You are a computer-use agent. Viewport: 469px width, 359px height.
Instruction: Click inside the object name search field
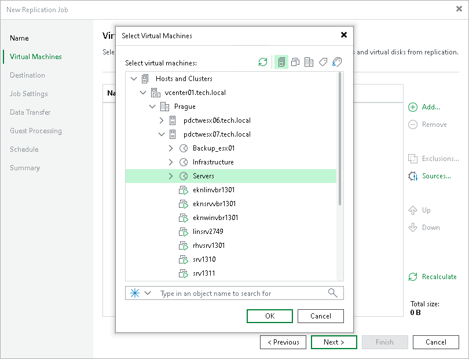pyautogui.click(x=232, y=293)
